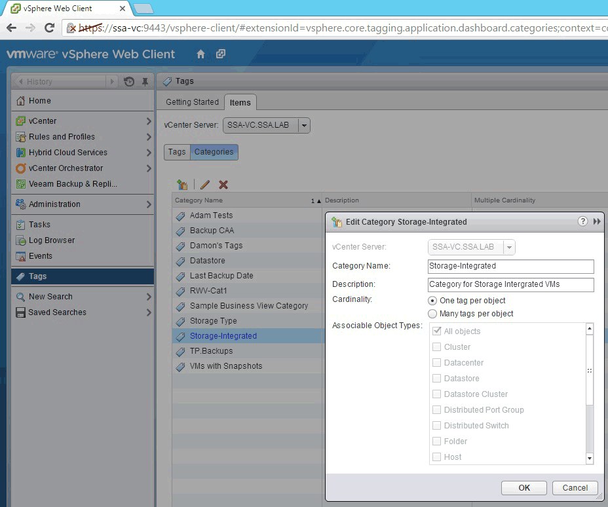Click the Log Browser icon
Image resolution: width=608 pixels, height=507 pixels.
click(x=20, y=240)
